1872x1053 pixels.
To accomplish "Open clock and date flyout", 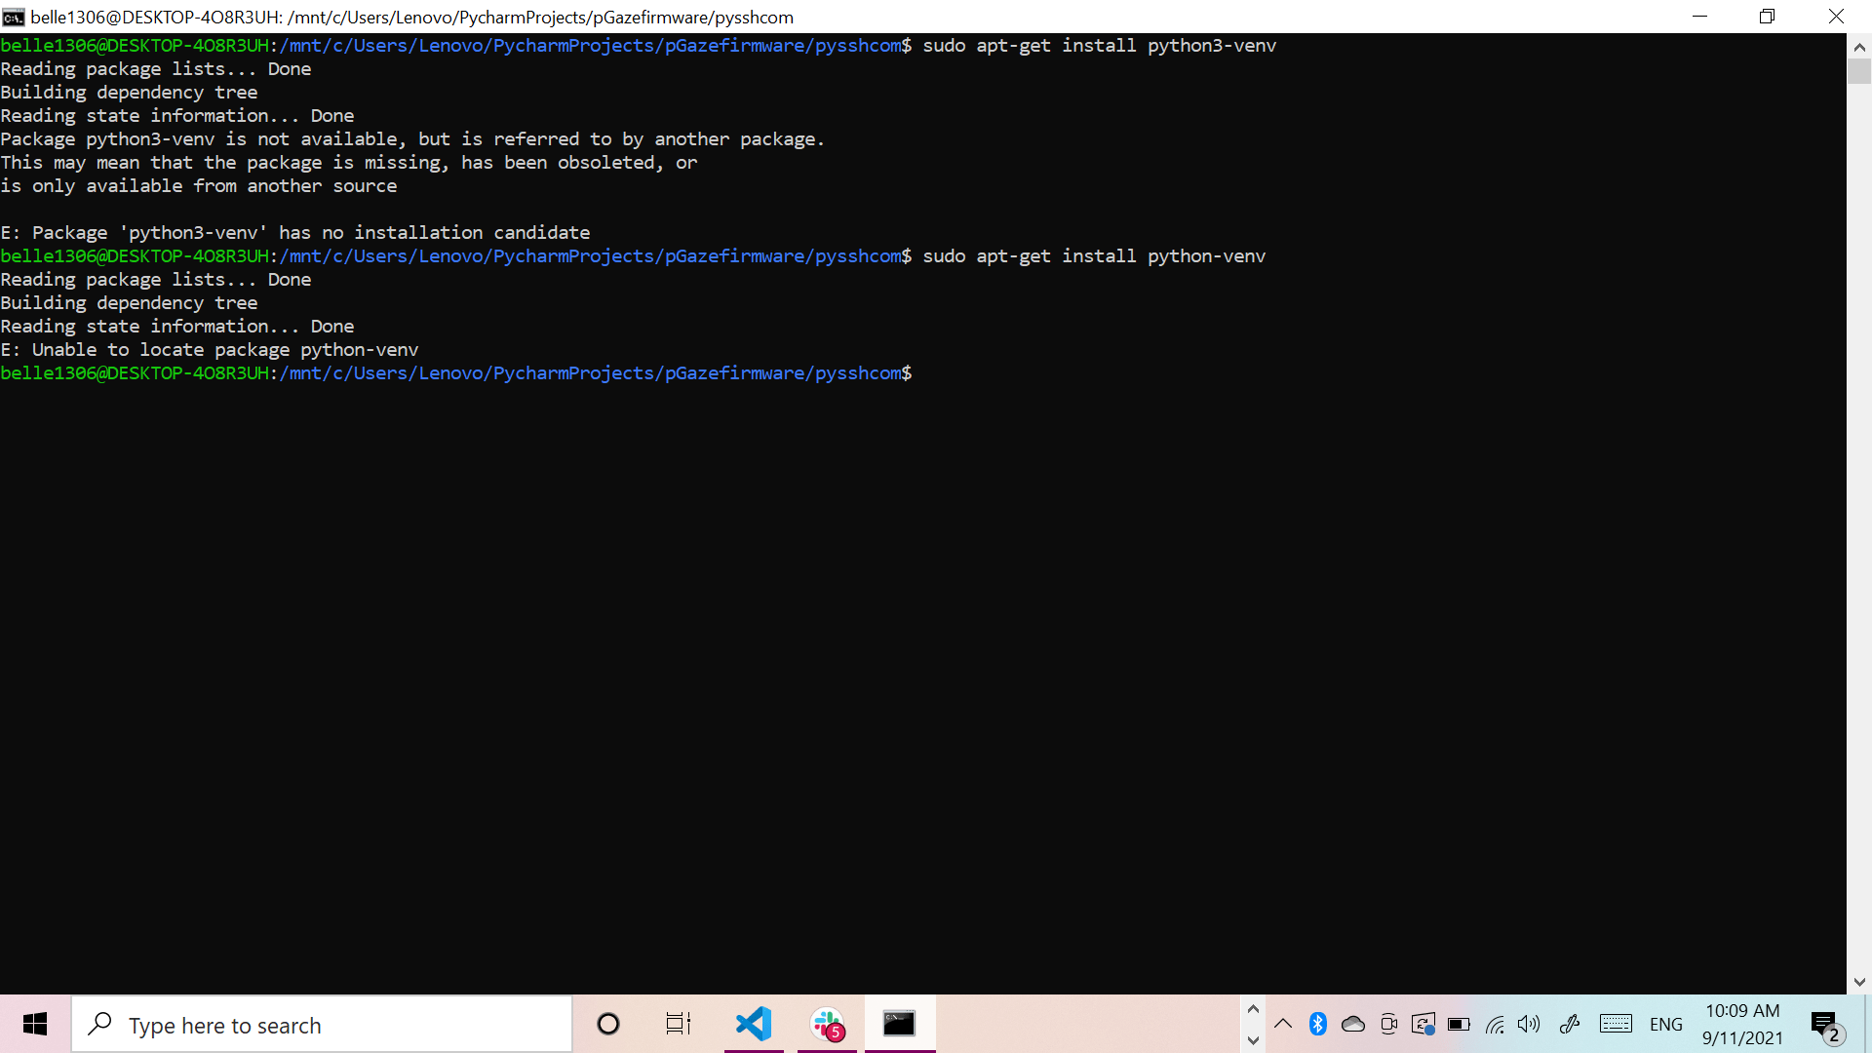I will click(1742, 1024).
